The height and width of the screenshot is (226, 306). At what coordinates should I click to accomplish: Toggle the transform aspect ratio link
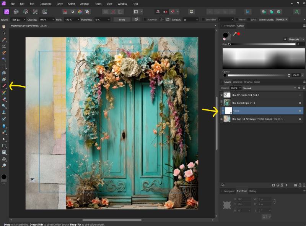[274, 202]
